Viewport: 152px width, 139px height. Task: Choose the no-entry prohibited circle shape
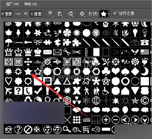click(x=28, y=129)
